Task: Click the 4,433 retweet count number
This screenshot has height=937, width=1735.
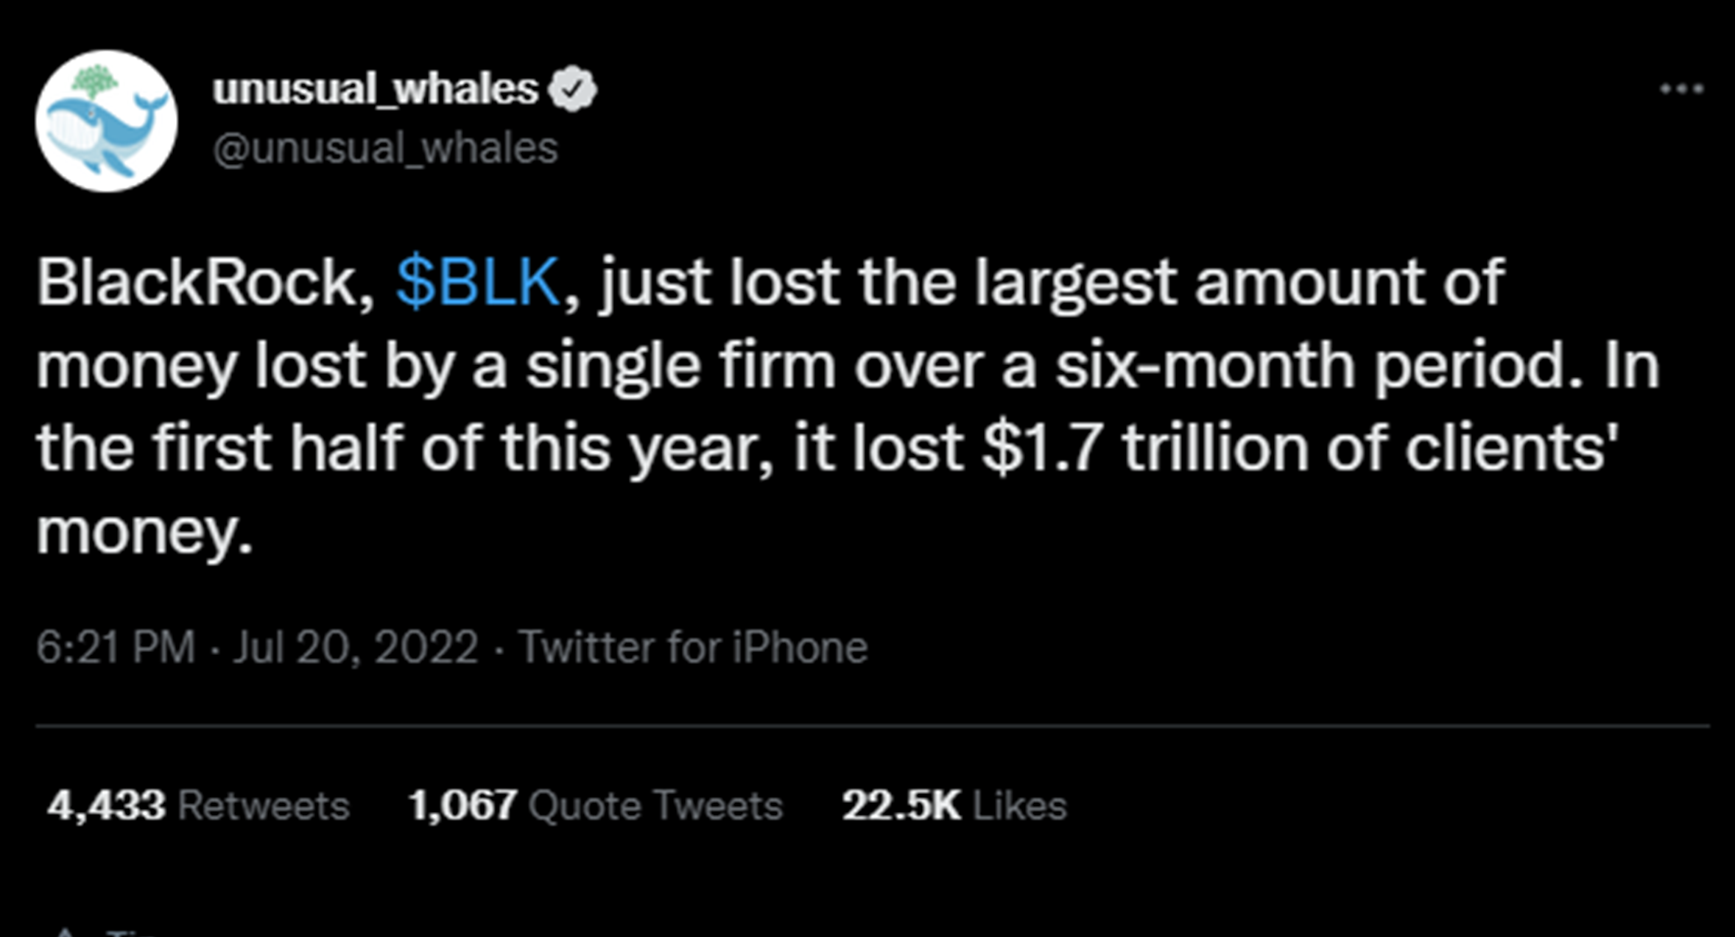Action: point(106,805)
